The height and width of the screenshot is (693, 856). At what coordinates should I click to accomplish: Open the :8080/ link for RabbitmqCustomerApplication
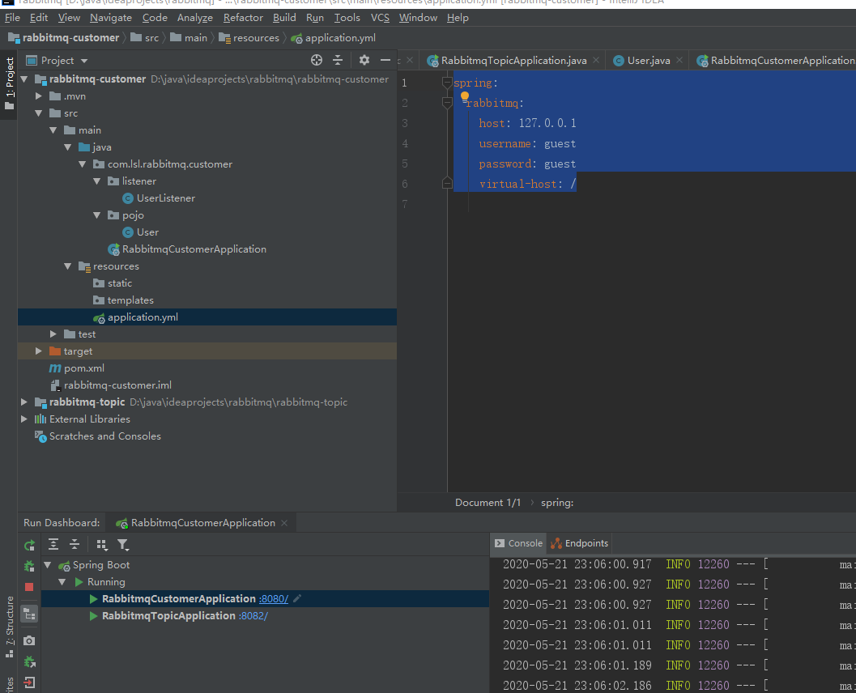click(x=274, y=599)
